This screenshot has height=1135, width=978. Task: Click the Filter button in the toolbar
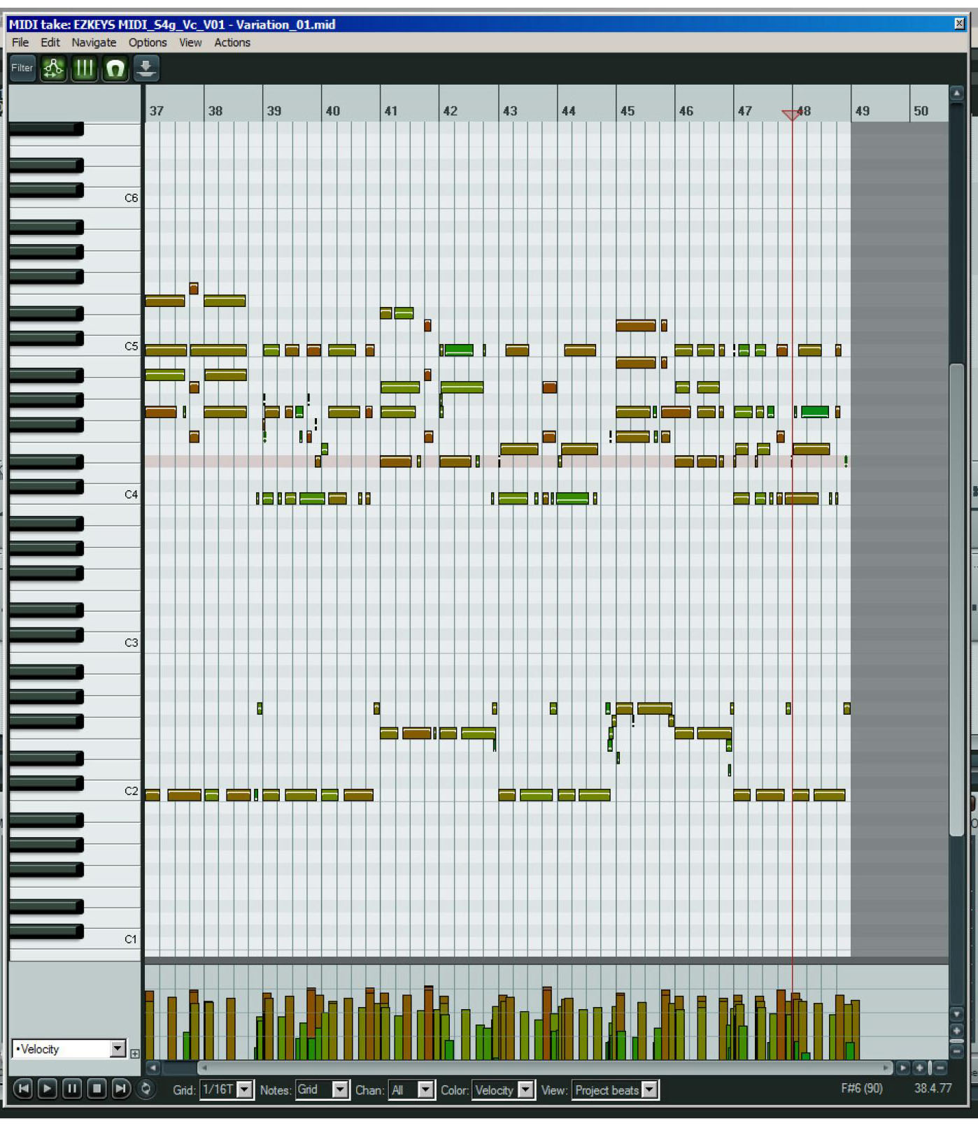(x=22, y=69)
